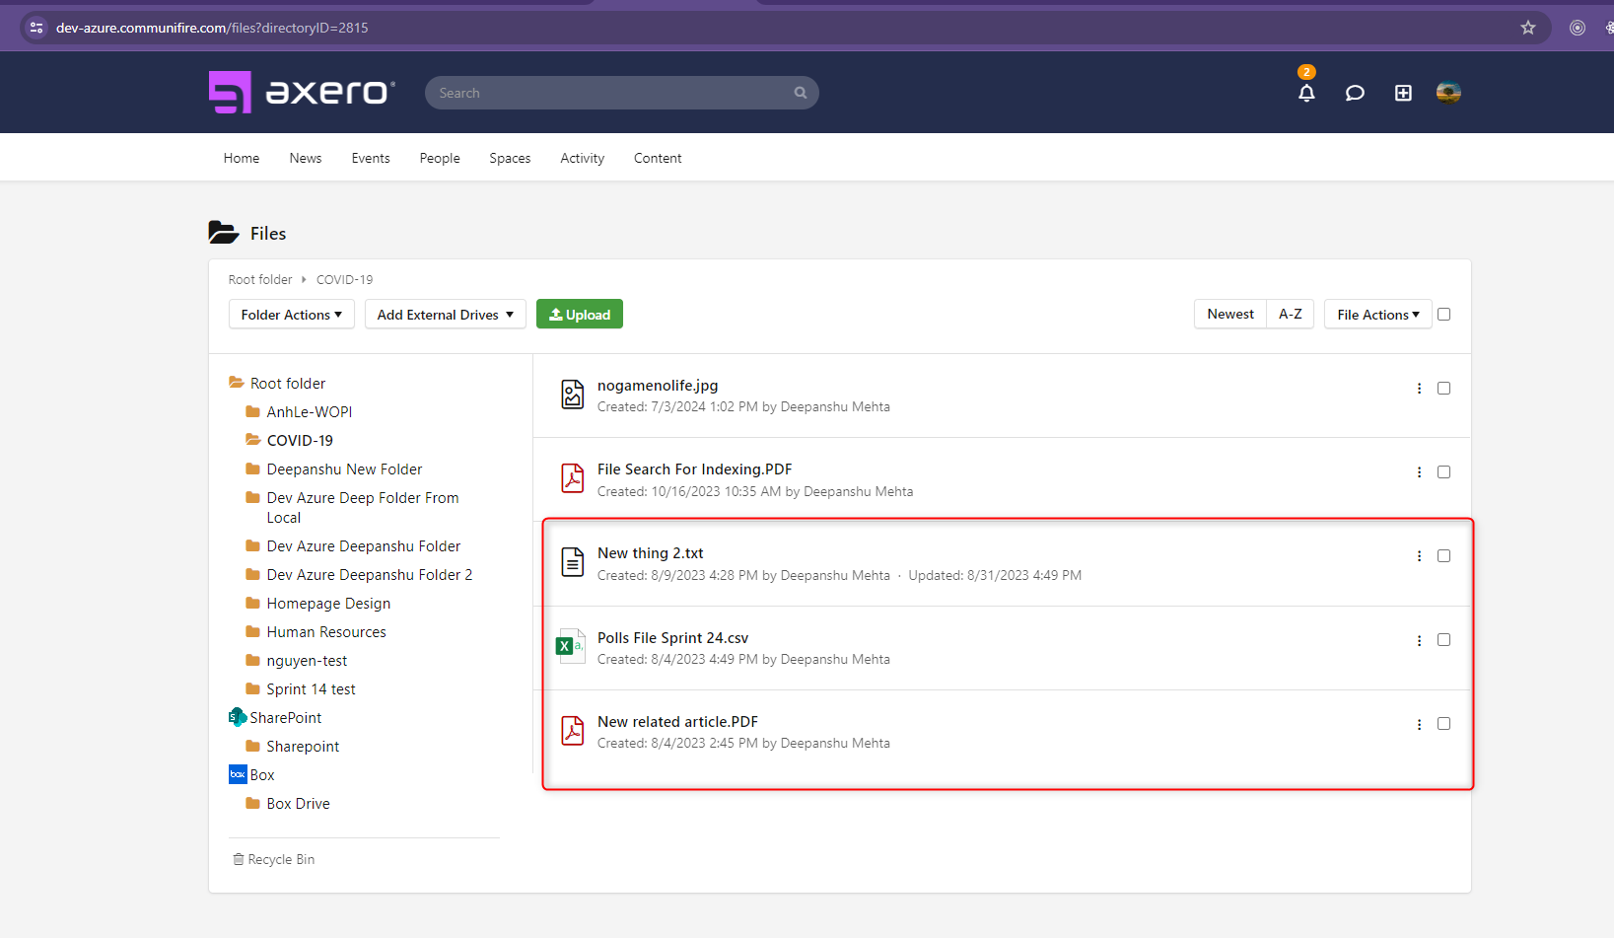Click the text file icon for New thing 2.txt
This screenshot has height=938, width=1614.
tap(573, 562)
